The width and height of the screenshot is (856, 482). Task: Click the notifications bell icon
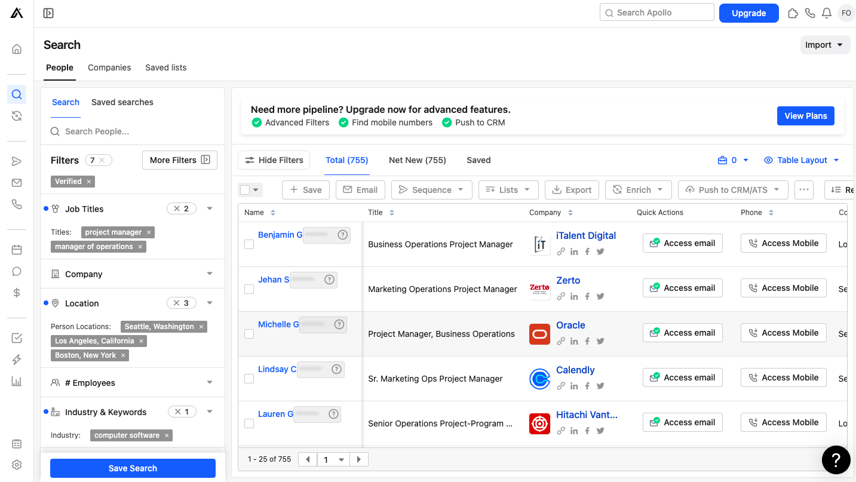[x=827, y=13]
